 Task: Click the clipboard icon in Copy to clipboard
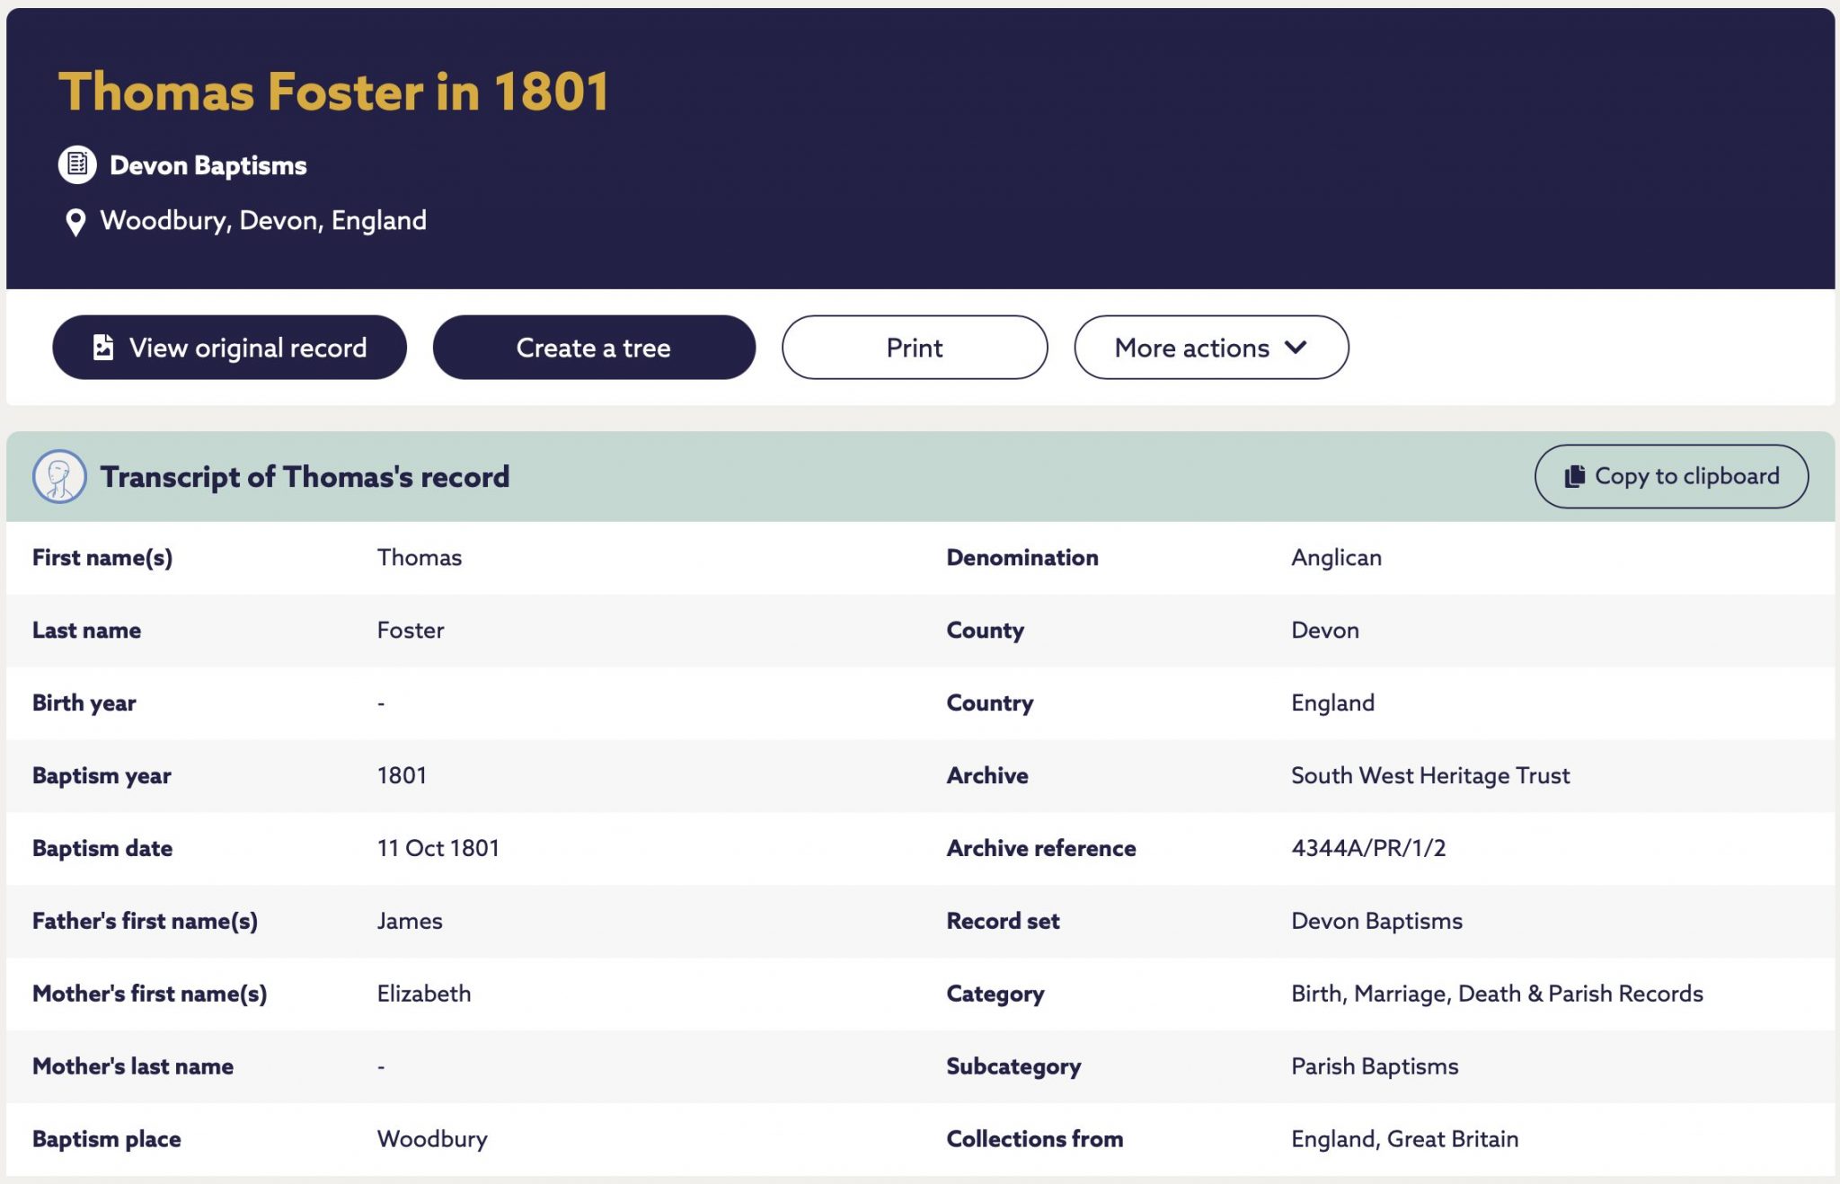(1574, 476)
